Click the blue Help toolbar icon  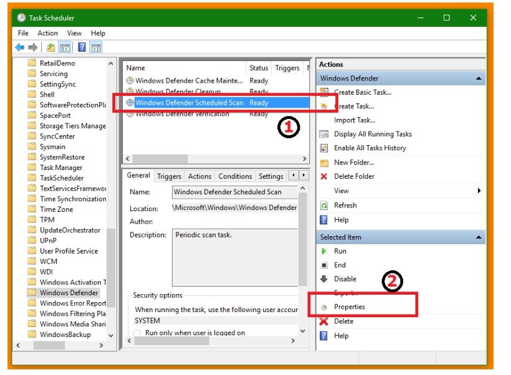pos(82,47)
